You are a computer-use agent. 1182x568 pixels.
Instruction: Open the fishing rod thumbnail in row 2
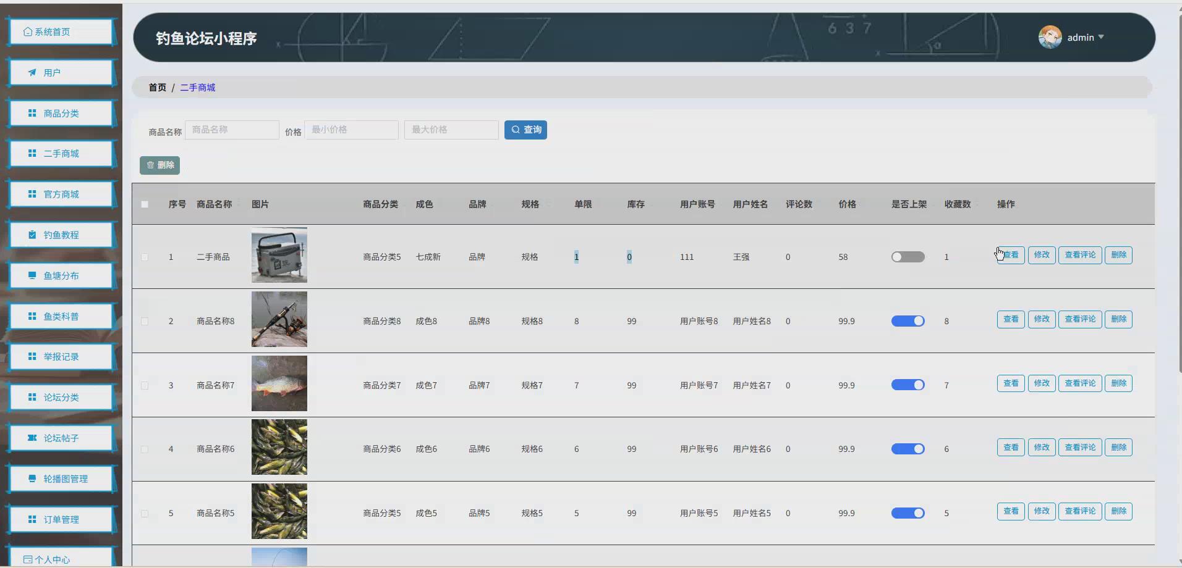coord(279,319)
